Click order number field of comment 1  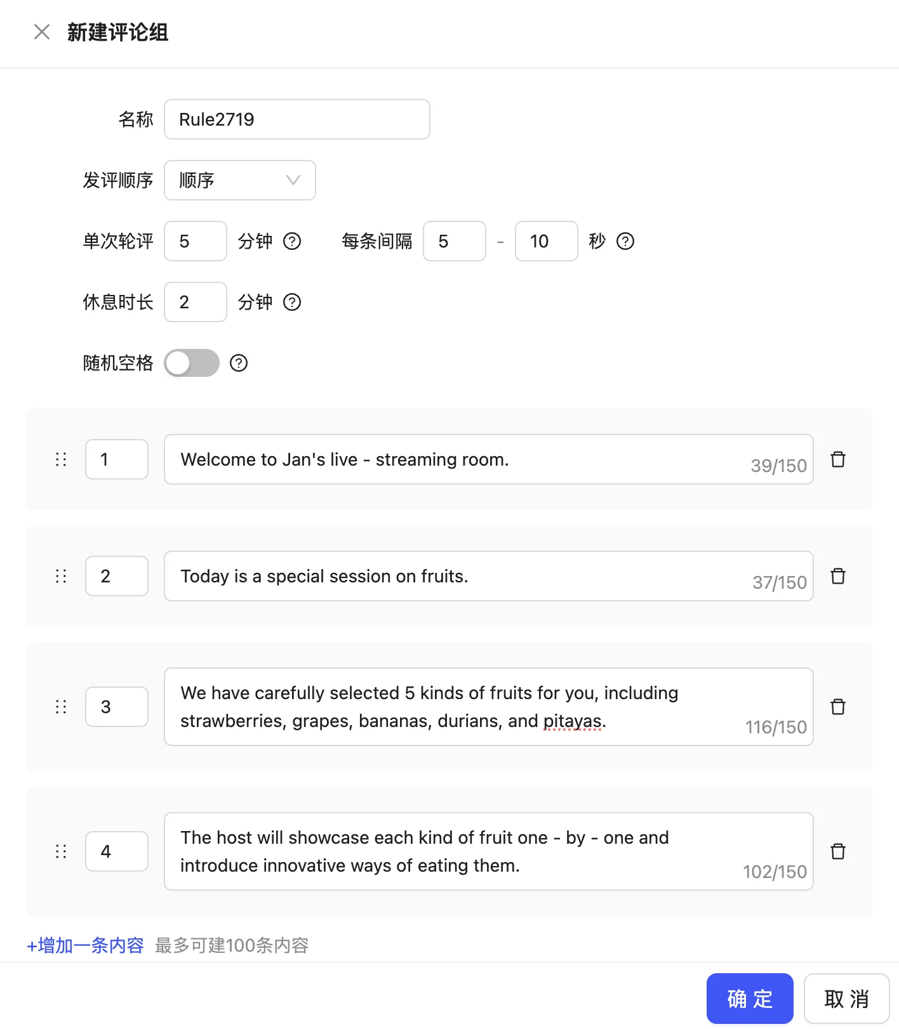click(117, 459)
